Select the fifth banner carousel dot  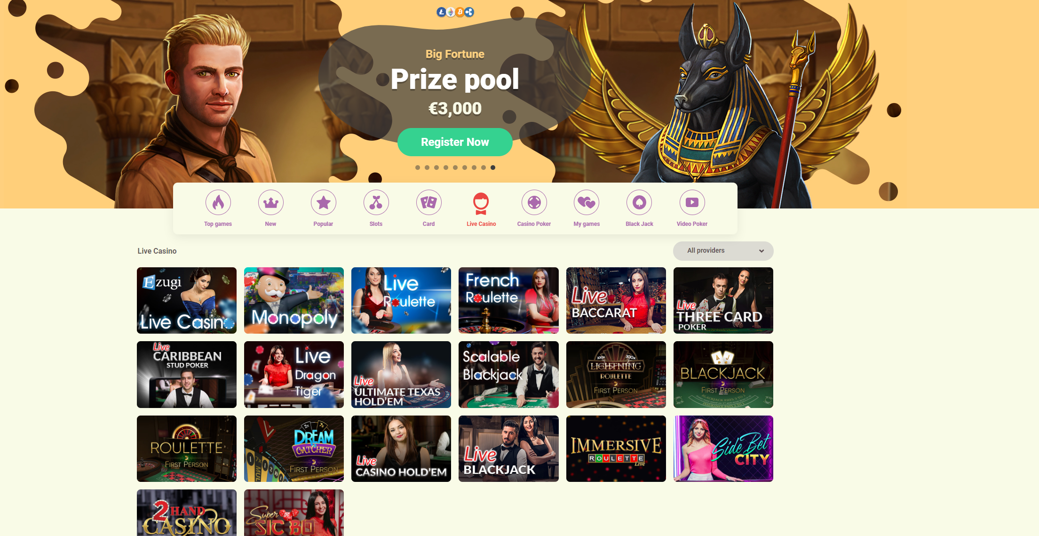coord(455,168)
